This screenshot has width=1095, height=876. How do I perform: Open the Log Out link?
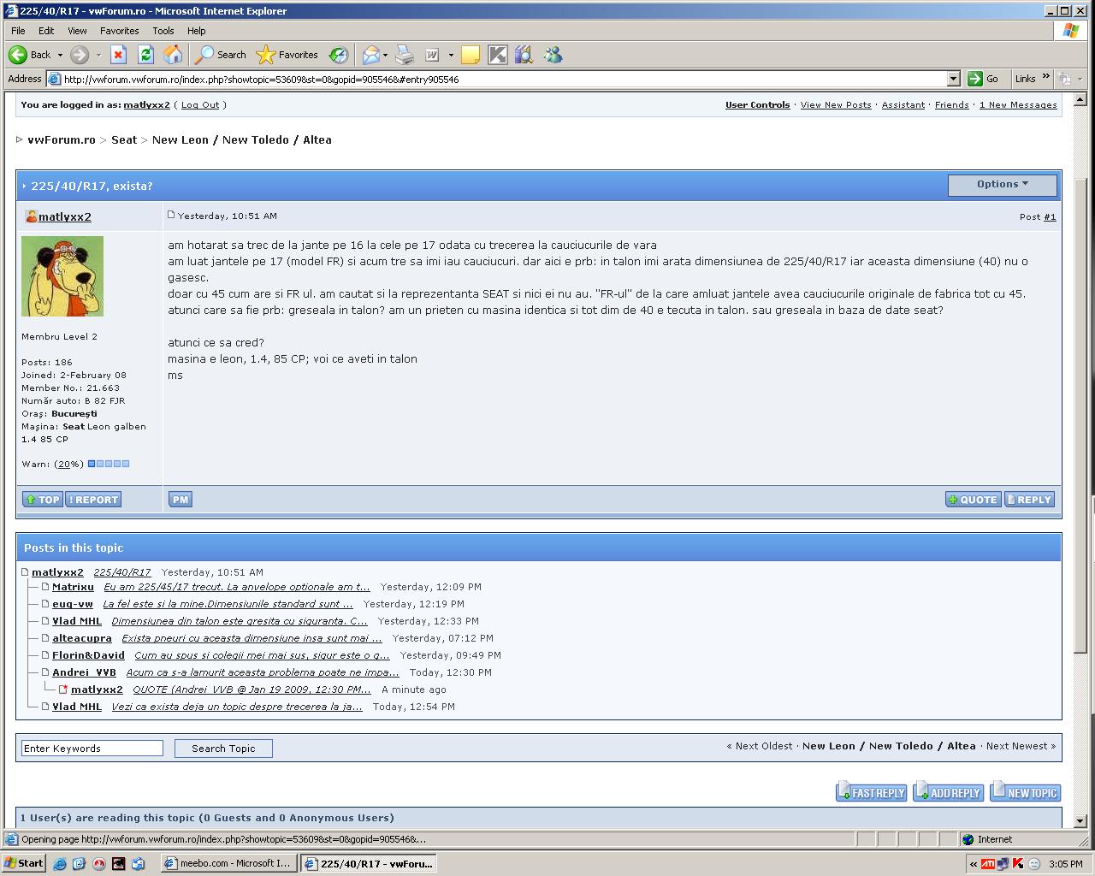(x=200, y=105)
